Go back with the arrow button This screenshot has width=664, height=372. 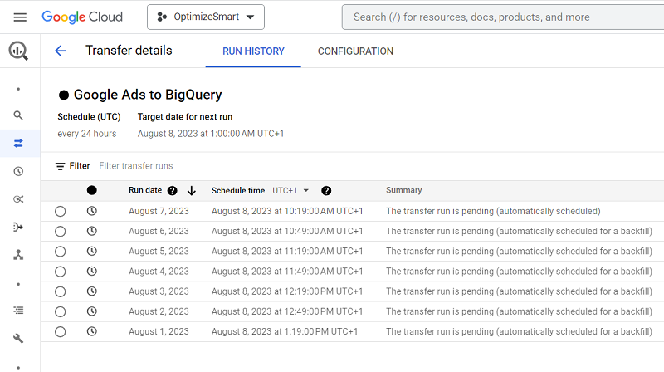(x=61, y=51)
